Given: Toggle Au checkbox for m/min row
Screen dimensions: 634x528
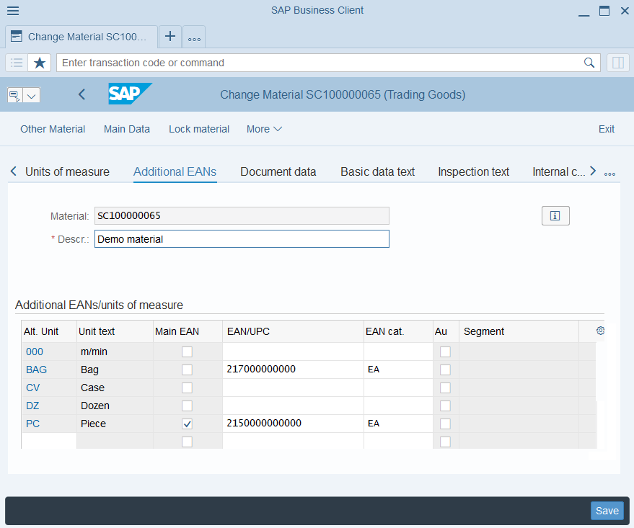Looking at the screenshot, I should point(445,352).
